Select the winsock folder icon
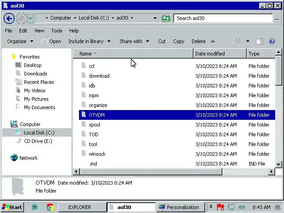The height and width of the screenshot is (213, 284). (83, 154)
